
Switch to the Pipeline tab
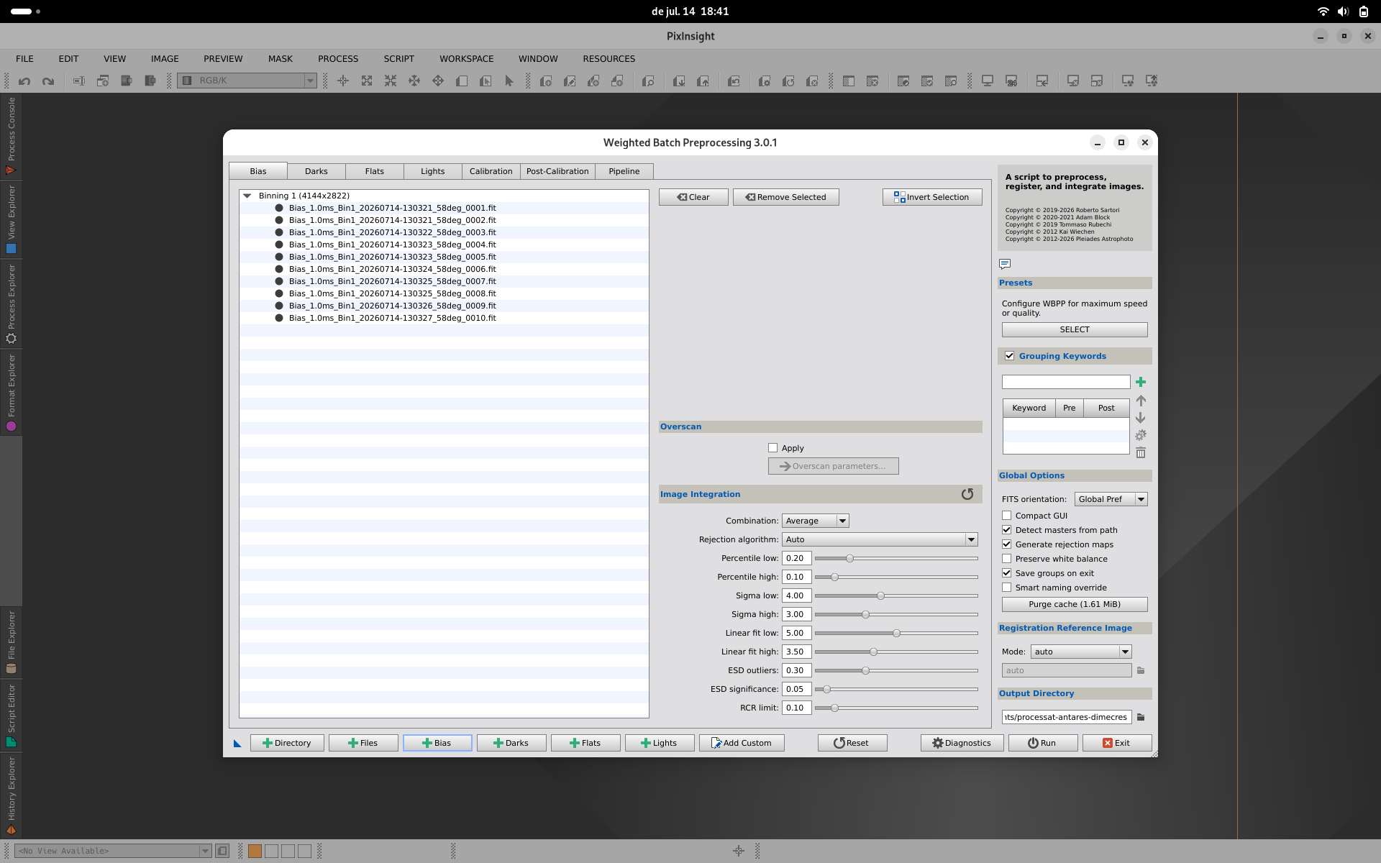[624, 171]
